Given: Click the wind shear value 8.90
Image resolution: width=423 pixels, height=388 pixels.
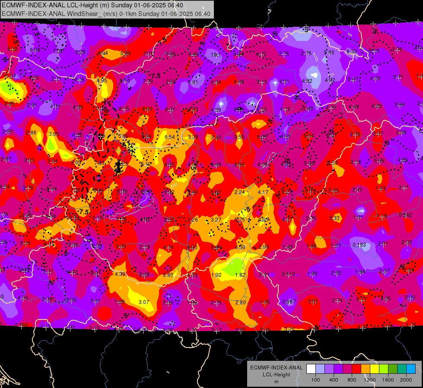Looking at the screenshot, I should [147, 109].
